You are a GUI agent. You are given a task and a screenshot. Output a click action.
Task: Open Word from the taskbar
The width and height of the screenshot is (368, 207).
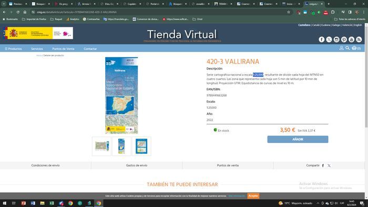coord(33,203)
